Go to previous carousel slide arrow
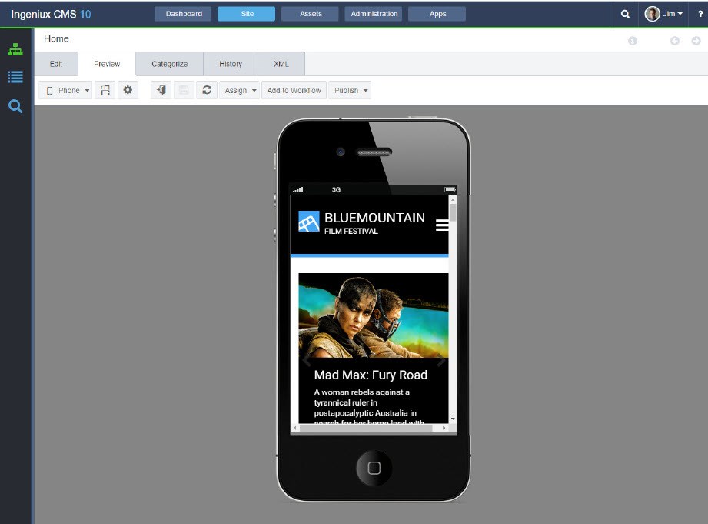Screen dimensions: 708x524 click(307, 361)
